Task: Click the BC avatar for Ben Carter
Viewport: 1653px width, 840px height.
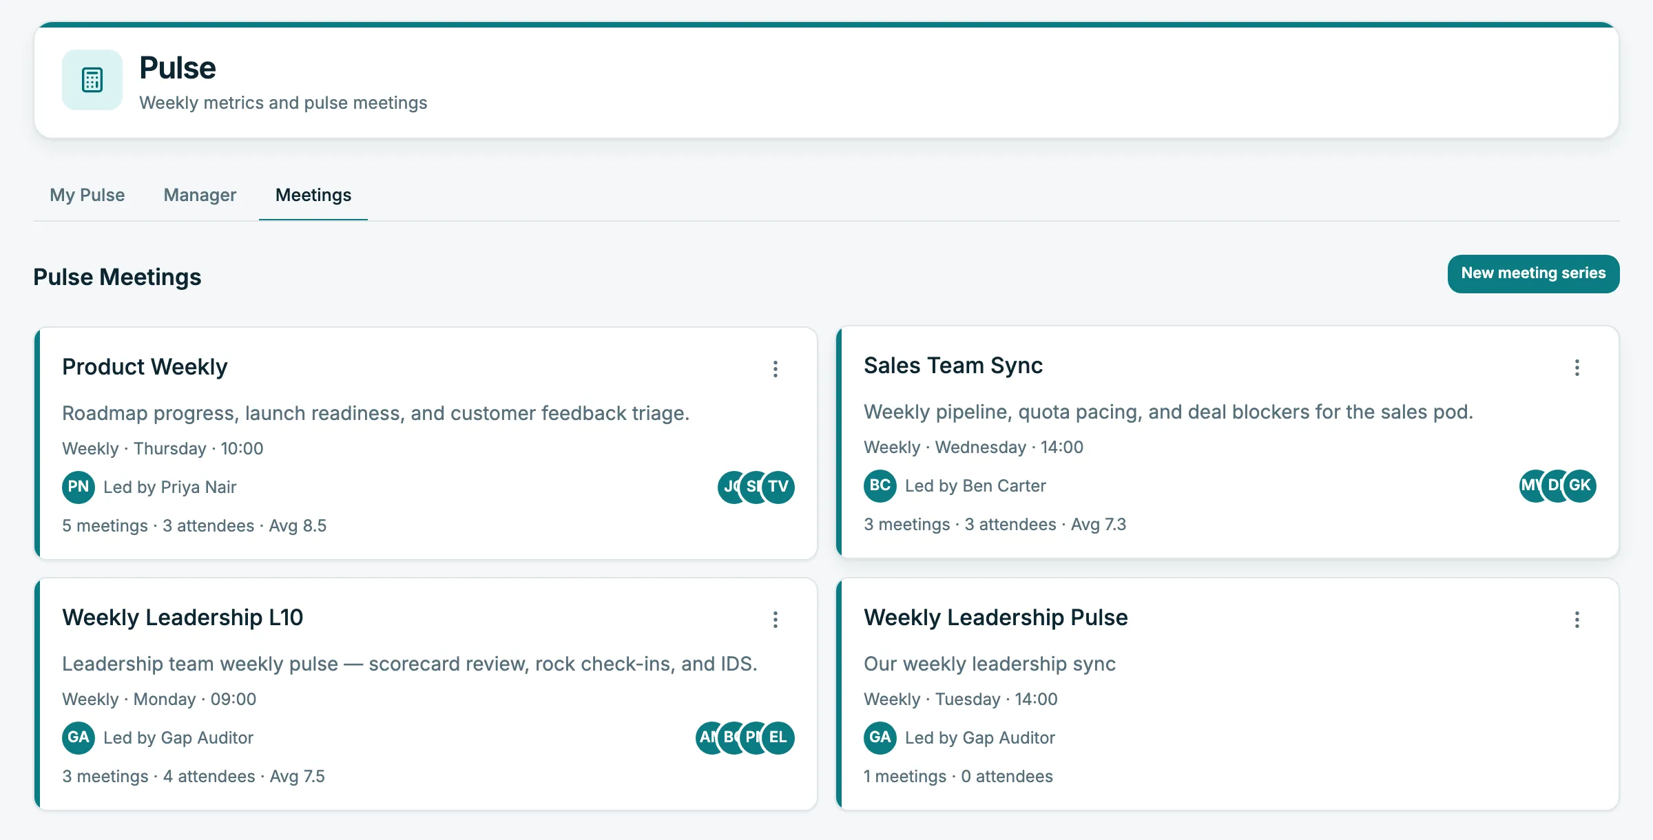Action: [880, 486]
